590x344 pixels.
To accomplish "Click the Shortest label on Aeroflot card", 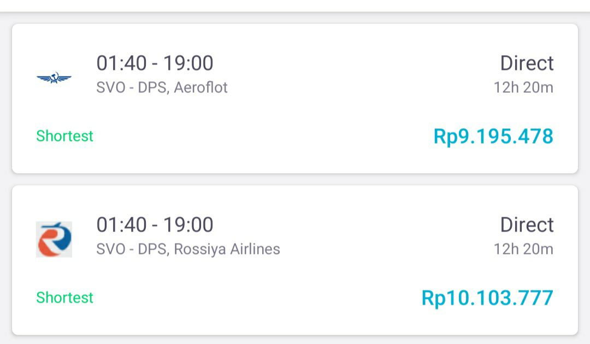I will coord(64,136).
